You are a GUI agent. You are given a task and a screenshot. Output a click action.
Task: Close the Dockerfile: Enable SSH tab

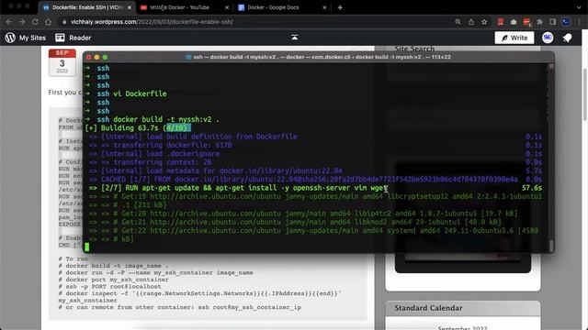(130, 7)
